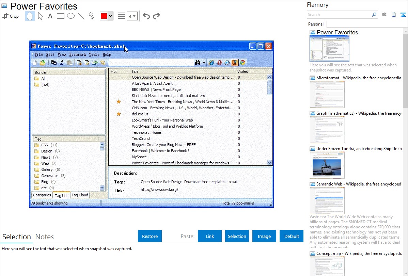Undo the last annotation

pyautogui.click(x=146, y=16)
